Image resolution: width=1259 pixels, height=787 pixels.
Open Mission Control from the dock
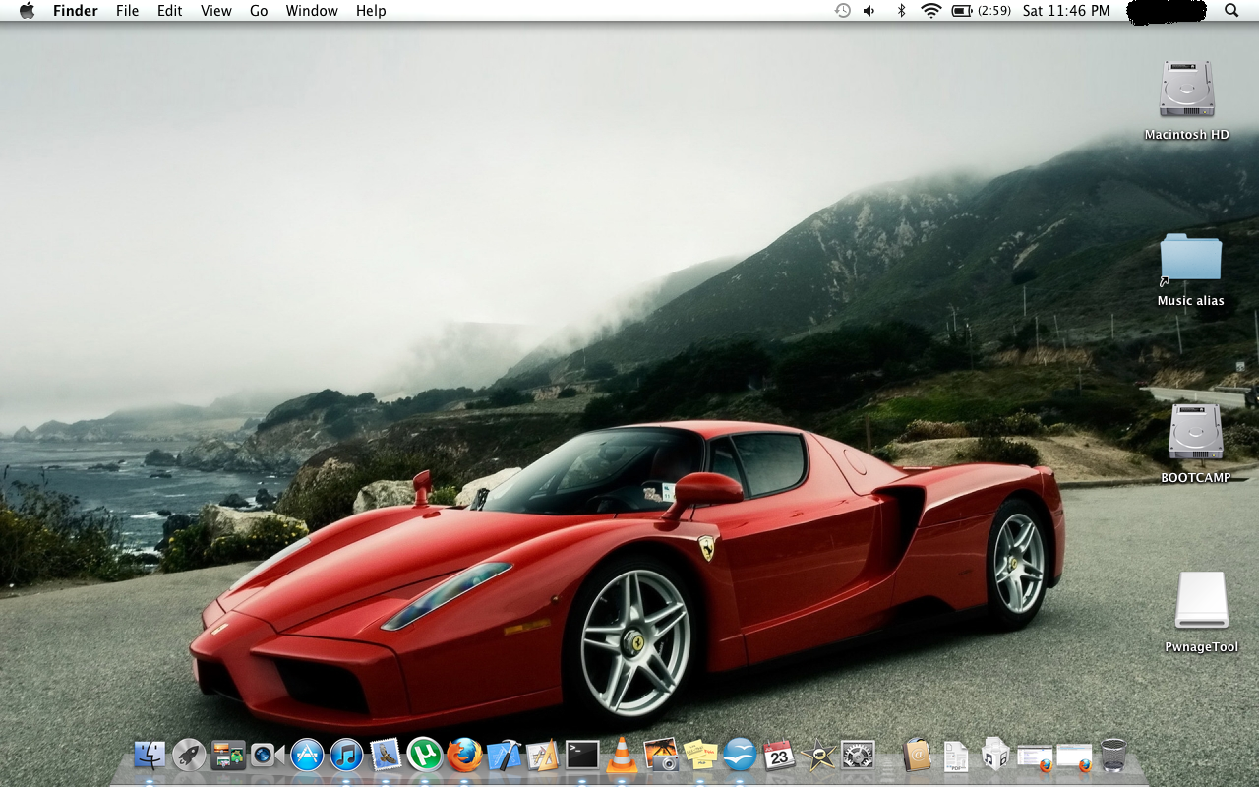coord(228,756)
